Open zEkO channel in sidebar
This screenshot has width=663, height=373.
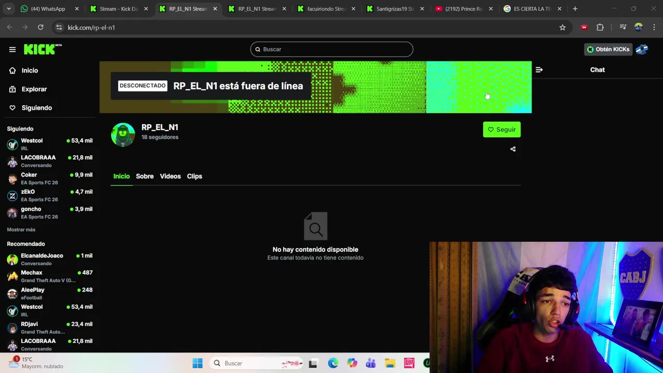point(50,195)
